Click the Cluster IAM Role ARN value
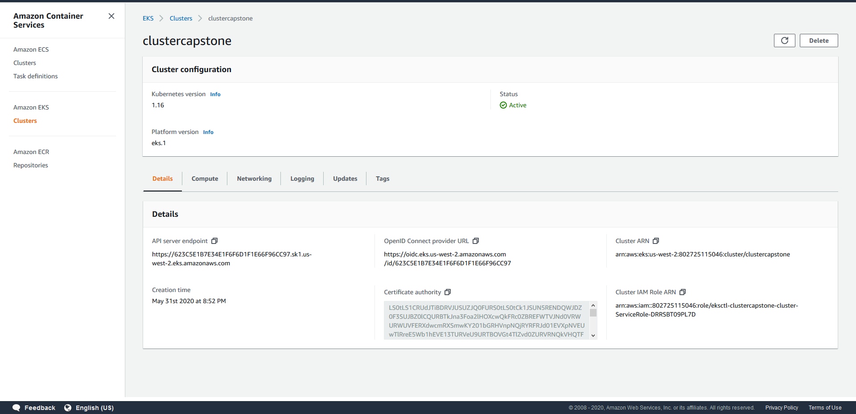 707,310
